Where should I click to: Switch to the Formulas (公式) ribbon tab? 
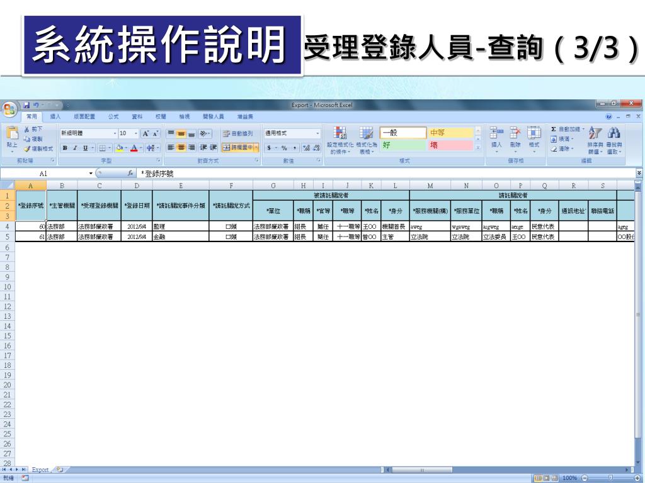113,116
